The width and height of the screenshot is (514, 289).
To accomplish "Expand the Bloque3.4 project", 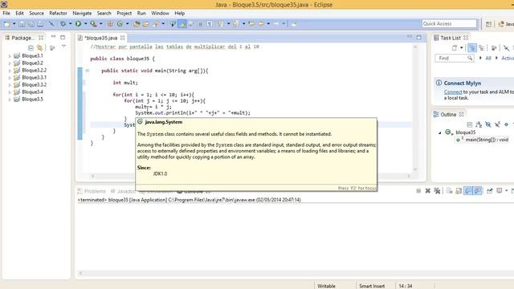I will [x=10, y=92].
